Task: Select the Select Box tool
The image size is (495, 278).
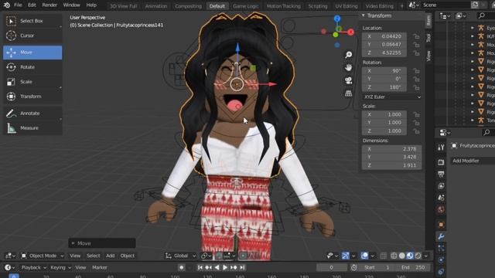Action: [32, 21]
